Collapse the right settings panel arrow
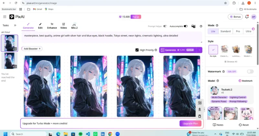Image resolution: width=259 pixels, height=136 pixels. 204,109
